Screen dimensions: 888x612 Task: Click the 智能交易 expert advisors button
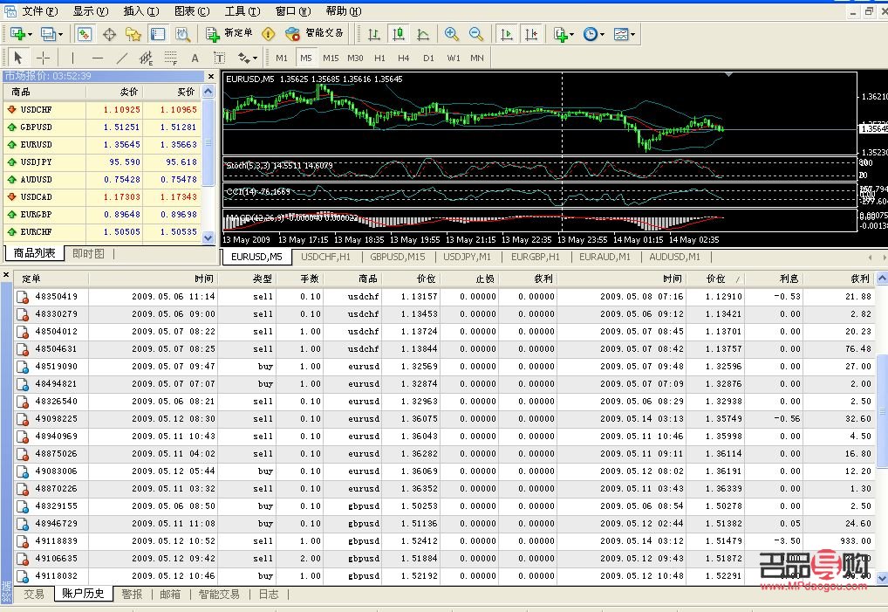click(314, 34)
